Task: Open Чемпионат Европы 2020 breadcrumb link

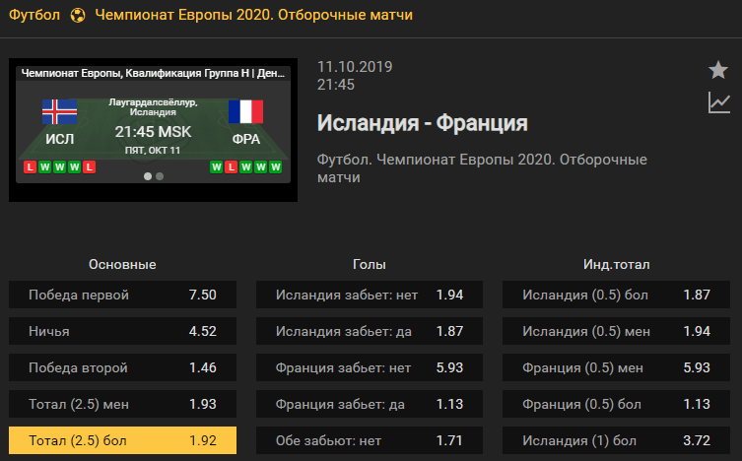Action: (253, 15)
